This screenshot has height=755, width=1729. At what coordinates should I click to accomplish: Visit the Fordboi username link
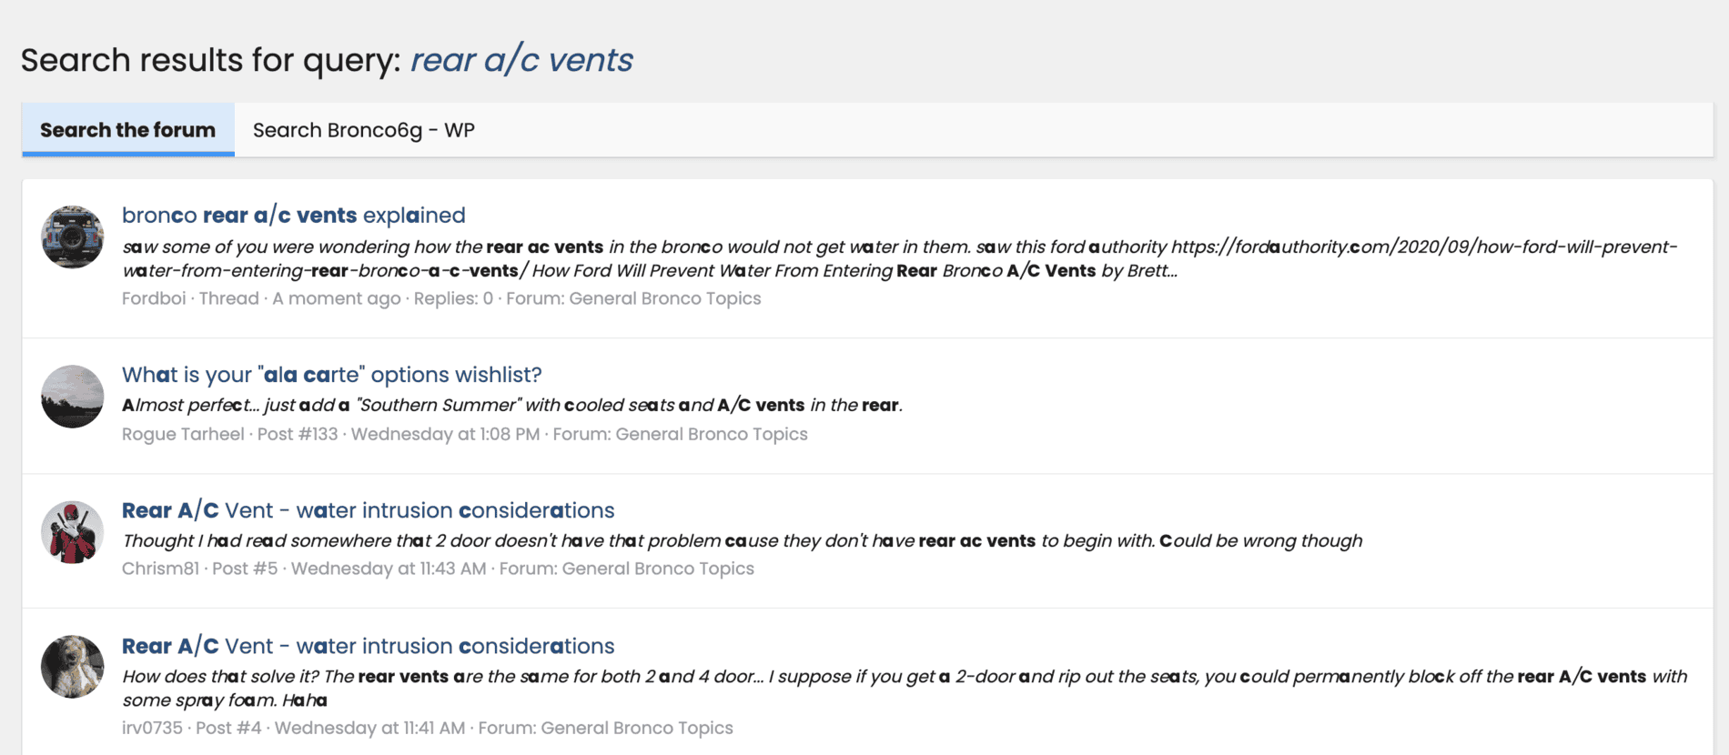click(154, 298)
